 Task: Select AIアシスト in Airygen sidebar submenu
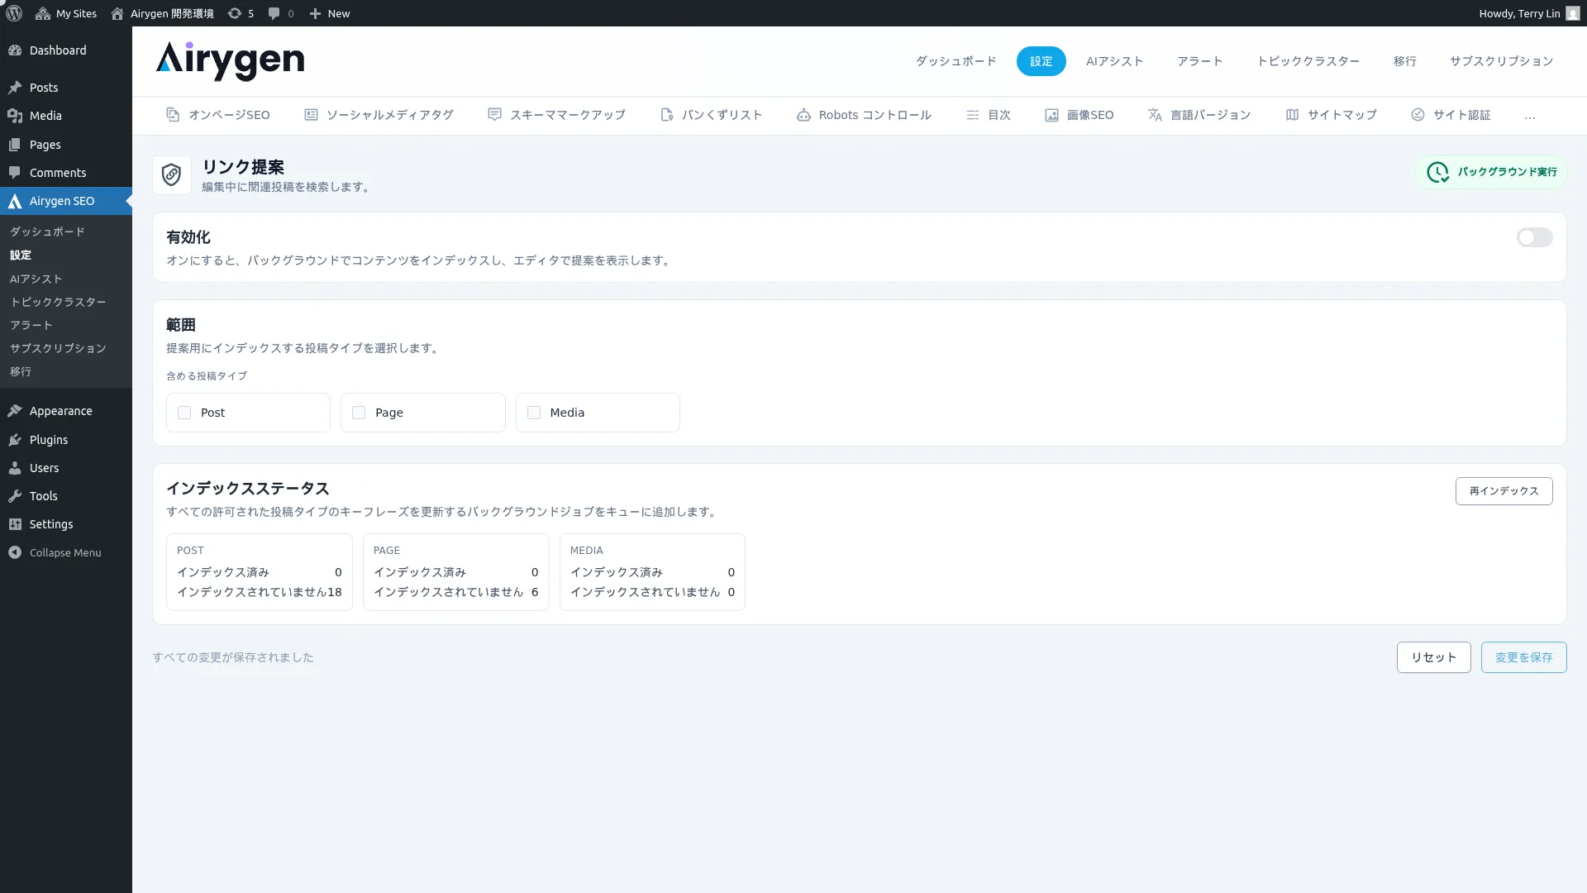pos(36,279)
